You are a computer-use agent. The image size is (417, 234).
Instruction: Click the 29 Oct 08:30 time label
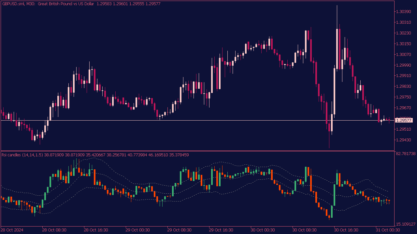(179, 230)
